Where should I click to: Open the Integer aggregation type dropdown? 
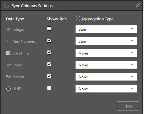point(106,29)
